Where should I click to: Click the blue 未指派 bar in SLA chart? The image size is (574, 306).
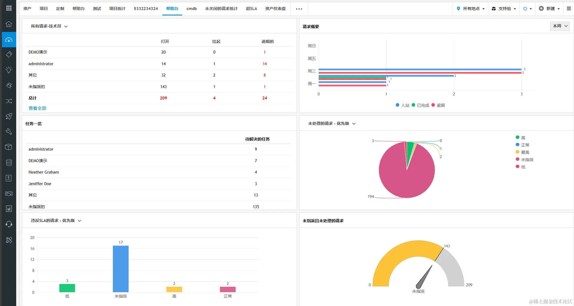[x=120, y=268]
